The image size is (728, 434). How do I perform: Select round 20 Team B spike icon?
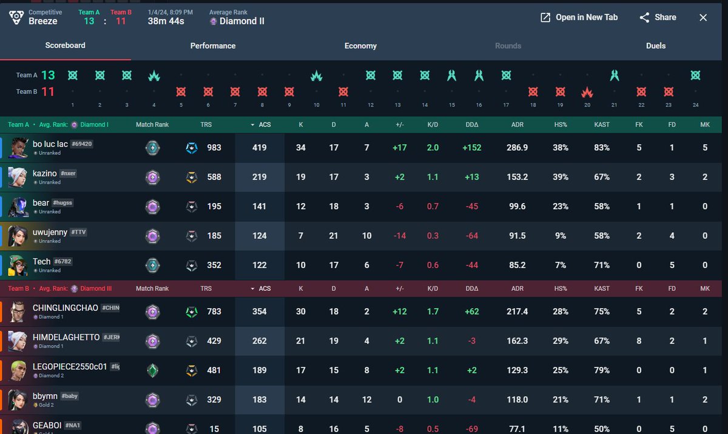tap(587, 92)
